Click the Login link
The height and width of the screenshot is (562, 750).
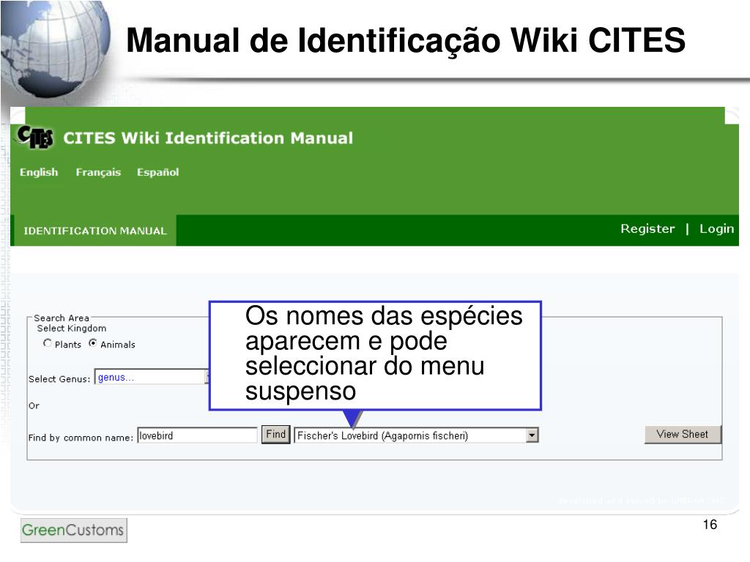click(x=716, y=229)
